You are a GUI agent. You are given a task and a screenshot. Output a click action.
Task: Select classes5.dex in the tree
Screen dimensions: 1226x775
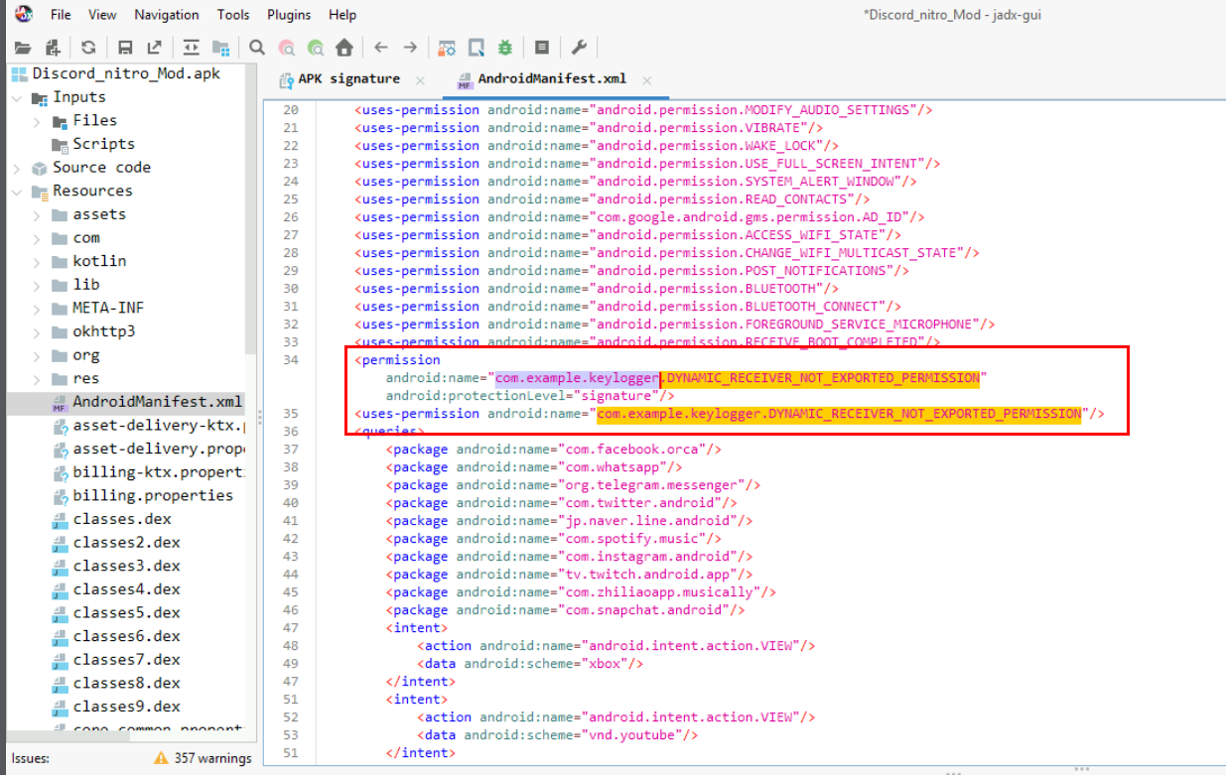coord(126,612)
